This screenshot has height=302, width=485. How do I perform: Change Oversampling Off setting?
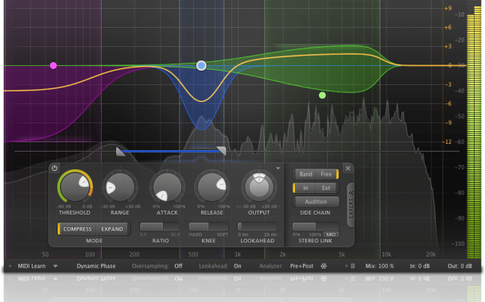point(178,266)
